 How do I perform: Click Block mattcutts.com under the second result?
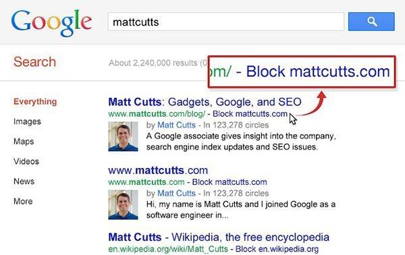(230, 182)
